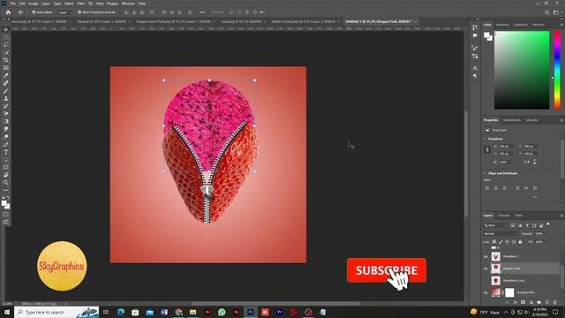The width and height of the screenshot is (565, 318).
Task: Toggle visibility of the Strawberry layer
Action: pyautogui.click(x=486, y=257)
